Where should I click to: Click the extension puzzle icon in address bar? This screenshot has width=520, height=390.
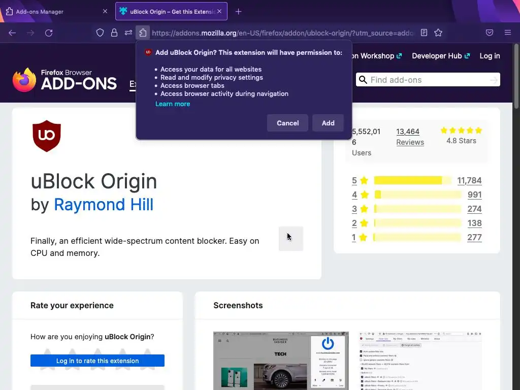(x=143, y=32)
